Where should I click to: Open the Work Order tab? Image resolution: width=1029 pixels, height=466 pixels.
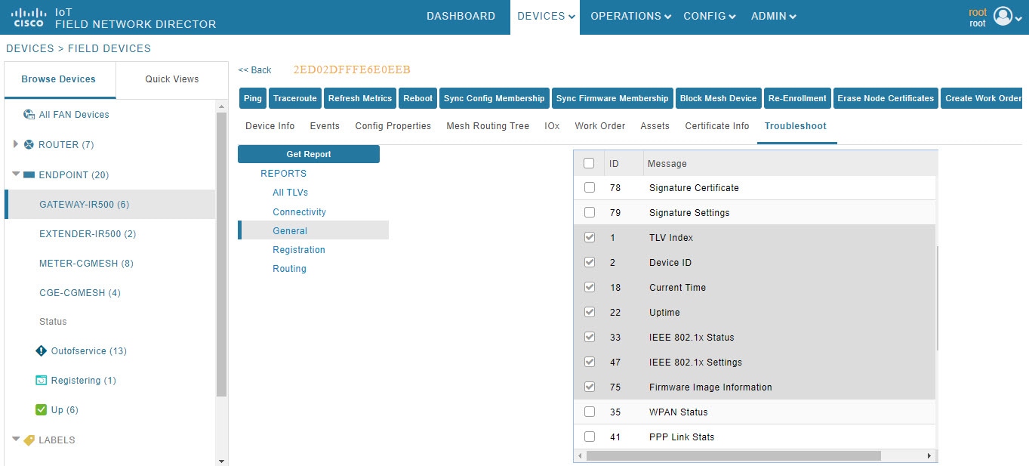pyautogui.click(x=600, y=126)
